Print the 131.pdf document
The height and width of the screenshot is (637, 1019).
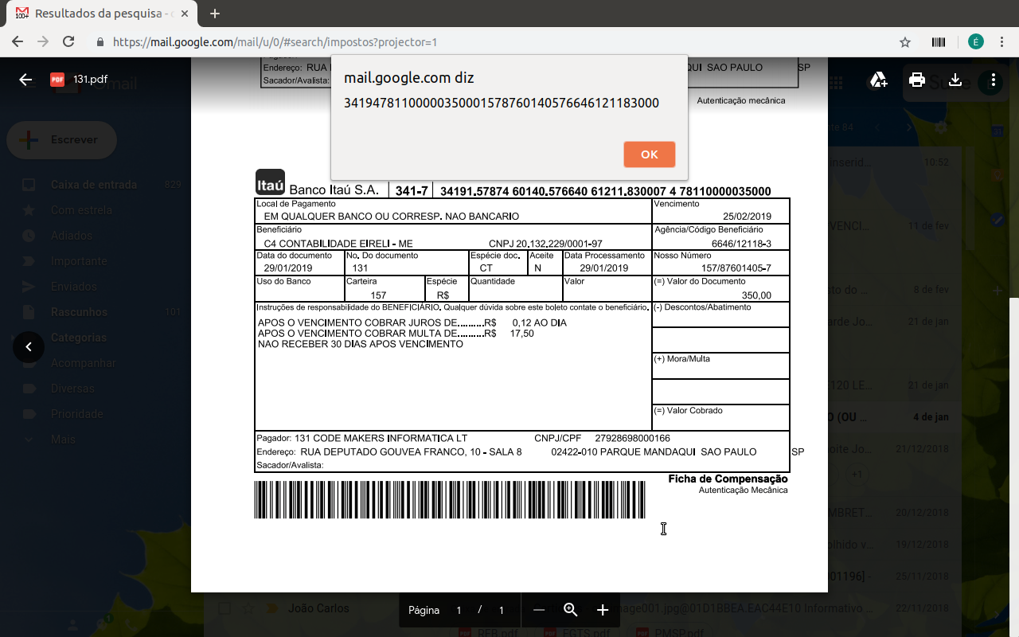click(x=917, y=80)
